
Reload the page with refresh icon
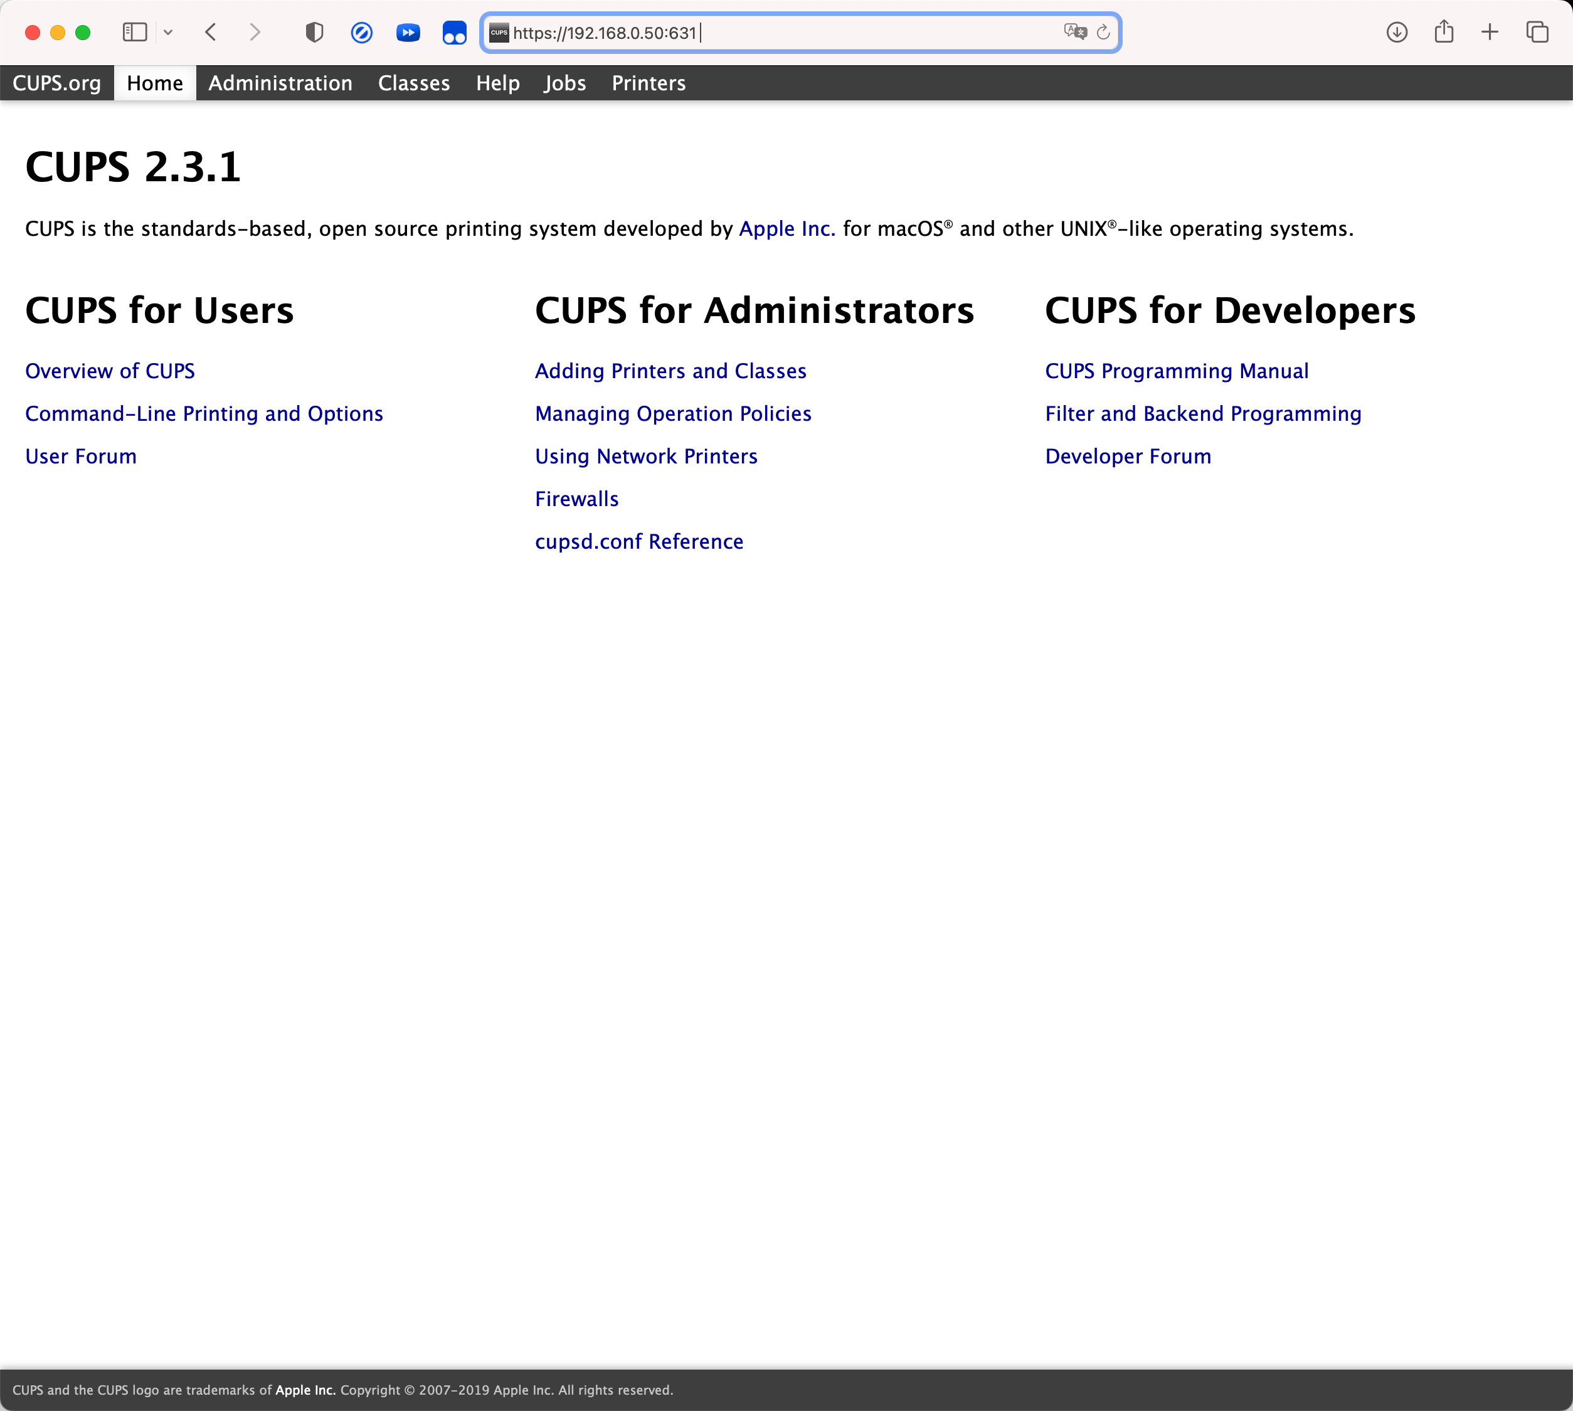[x=1103, y=33]
